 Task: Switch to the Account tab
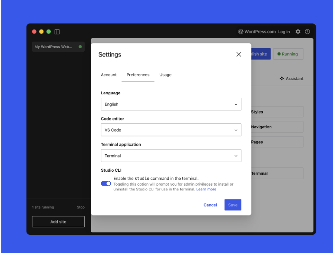tap(109, 75)
